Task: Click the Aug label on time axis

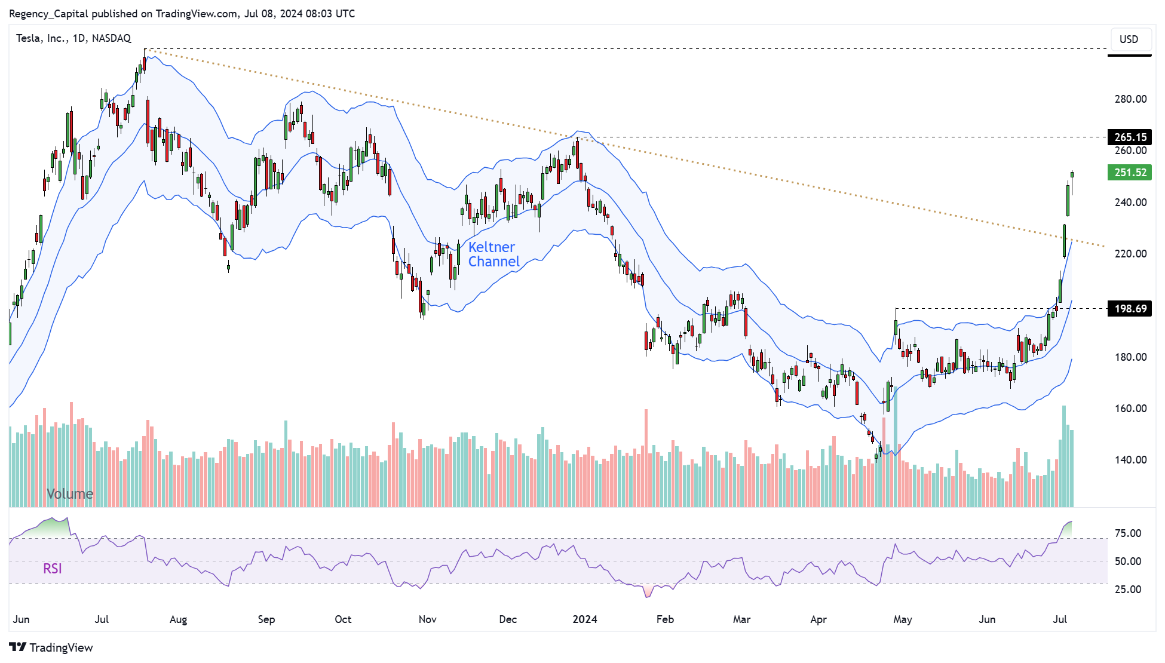Action: tap(178, 619)
